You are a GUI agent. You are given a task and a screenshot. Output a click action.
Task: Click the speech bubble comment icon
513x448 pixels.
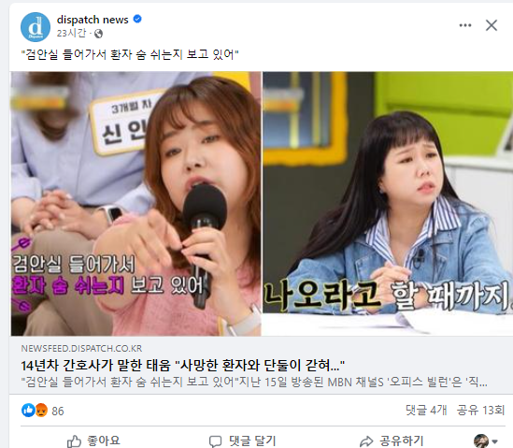[215, 441]
